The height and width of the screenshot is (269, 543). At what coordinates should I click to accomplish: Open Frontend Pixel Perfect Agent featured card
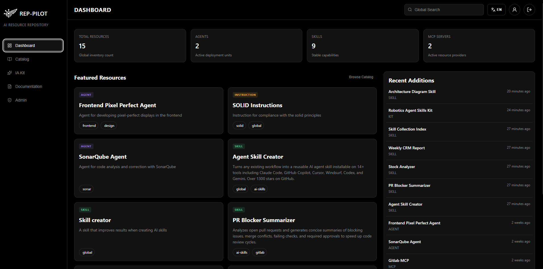(x=149, y=111)
